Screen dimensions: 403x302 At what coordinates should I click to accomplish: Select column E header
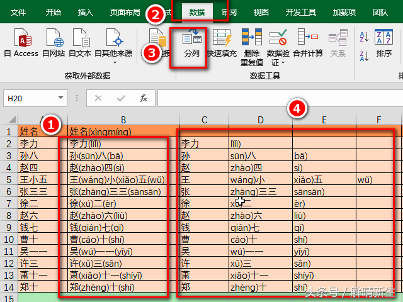pyautogui.click(x=324, y=120)
